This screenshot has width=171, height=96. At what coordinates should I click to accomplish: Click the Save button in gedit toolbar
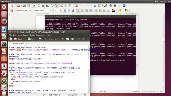tap(32, 39)
